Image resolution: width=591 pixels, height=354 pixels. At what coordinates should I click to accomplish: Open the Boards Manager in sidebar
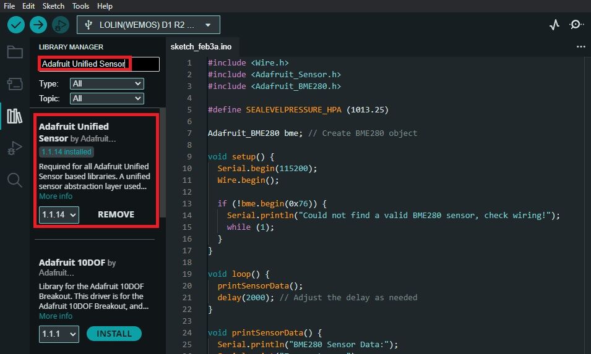click(14, 84)
